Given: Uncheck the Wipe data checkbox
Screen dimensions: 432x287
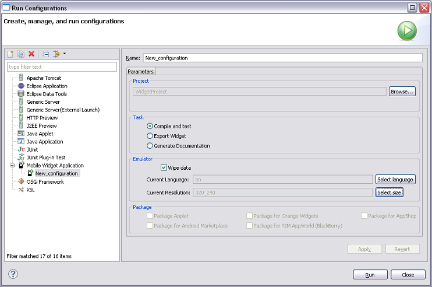Looking at the screenshot, I should 164,167.
